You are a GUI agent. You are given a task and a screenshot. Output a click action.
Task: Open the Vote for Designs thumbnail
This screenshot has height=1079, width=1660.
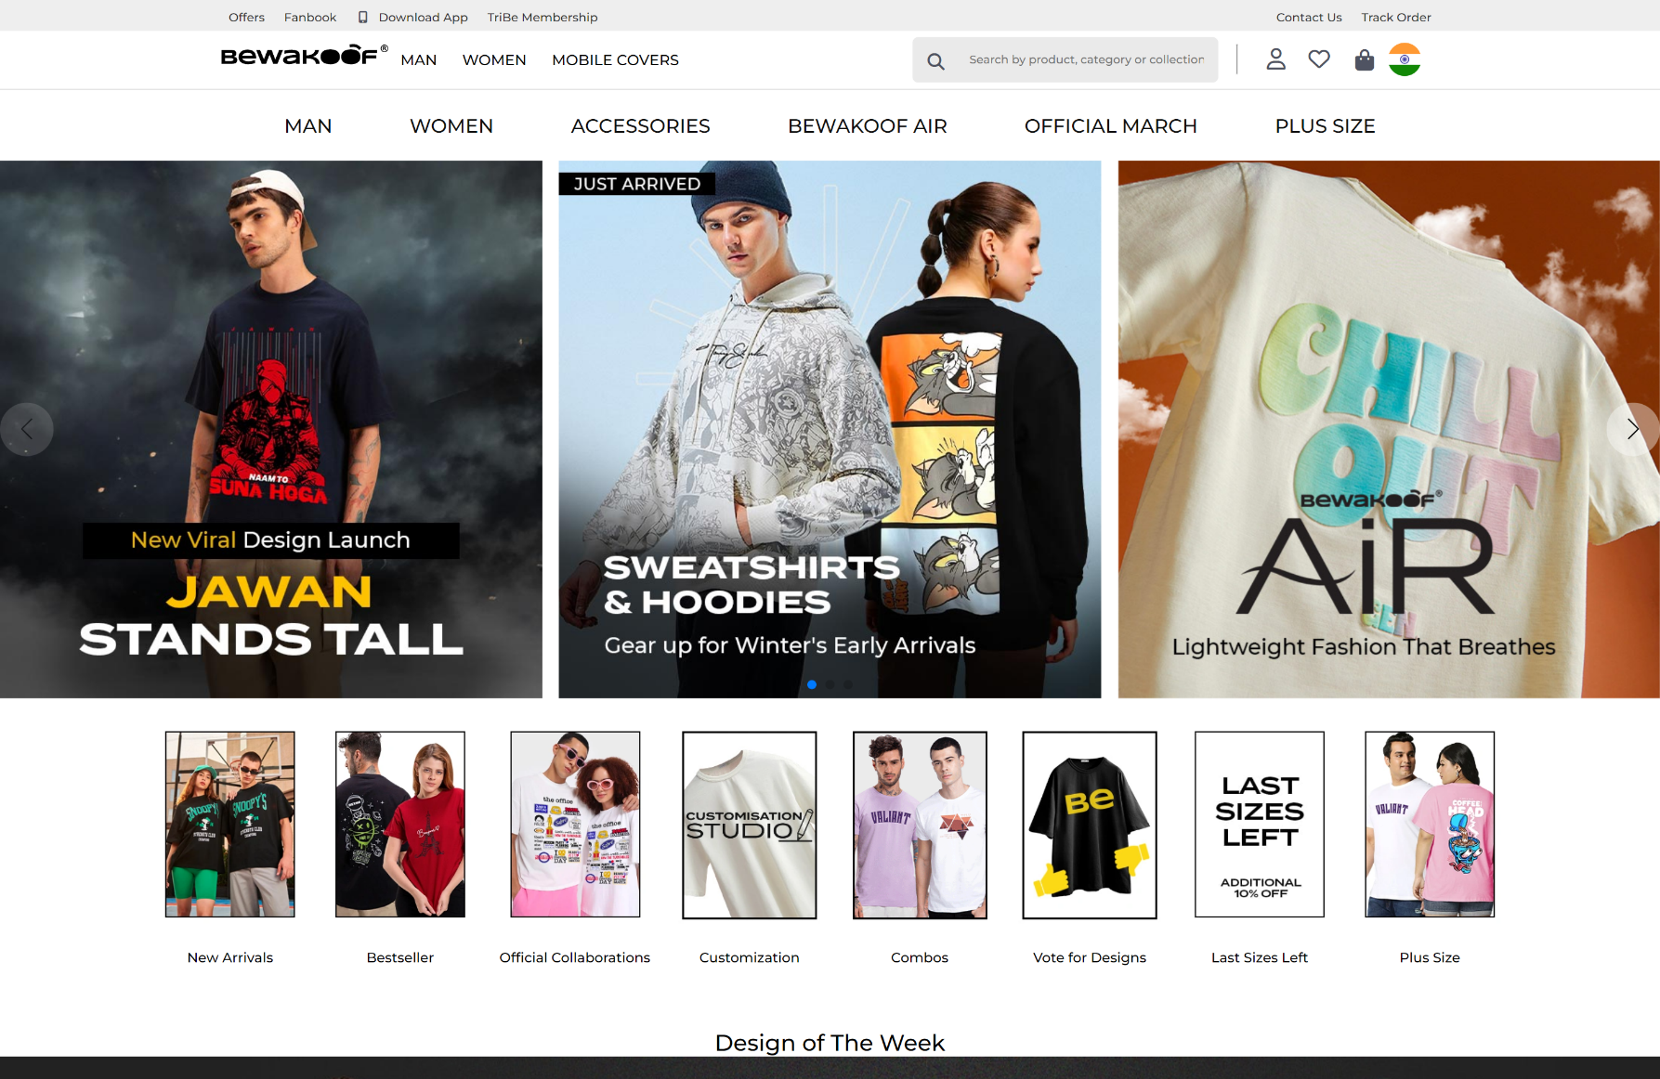click(1089, 824)
